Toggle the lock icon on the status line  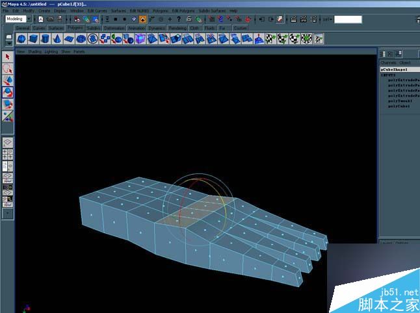pos(189,19)
